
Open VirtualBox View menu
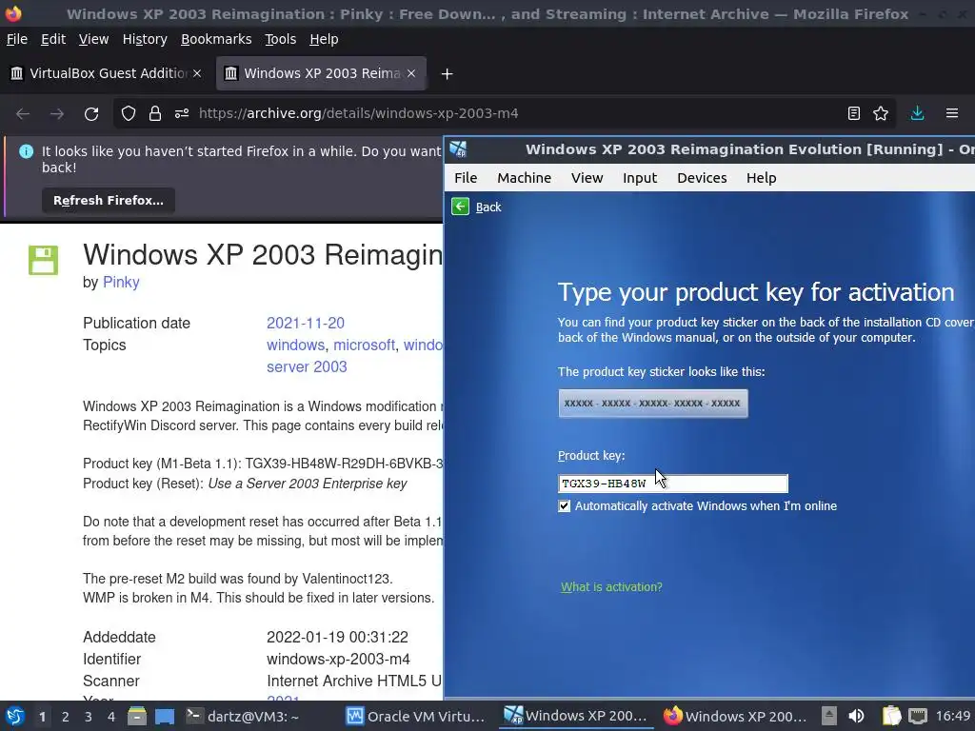tap(587, 178)
